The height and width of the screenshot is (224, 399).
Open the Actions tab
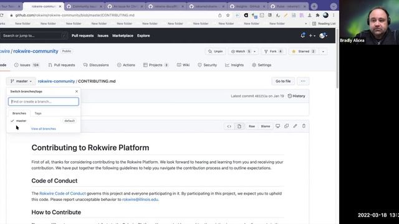tap(126, 65)
